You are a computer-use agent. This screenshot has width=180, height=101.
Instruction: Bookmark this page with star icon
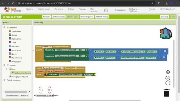click(152, 3)
